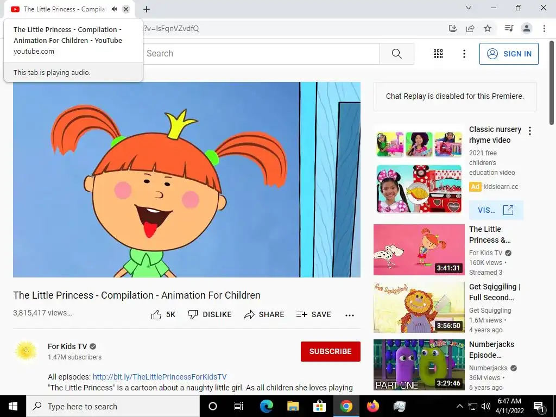Like the video with thumbs up

163,314
